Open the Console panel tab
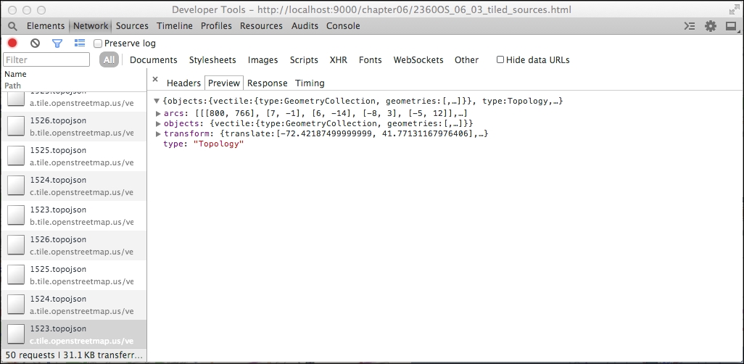Screen dimensions: 744x364 pos(343,26)
